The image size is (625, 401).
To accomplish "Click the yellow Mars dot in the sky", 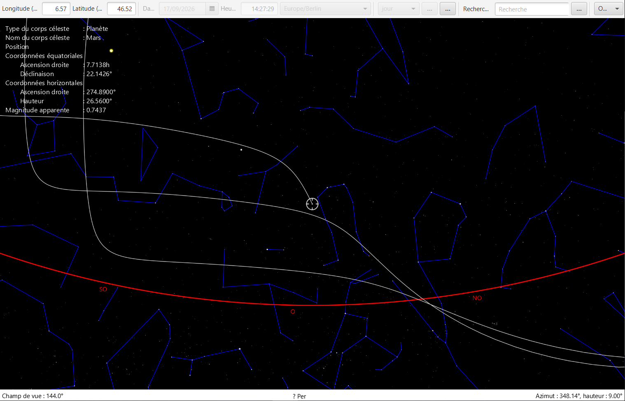I will (x=111, y=51).
